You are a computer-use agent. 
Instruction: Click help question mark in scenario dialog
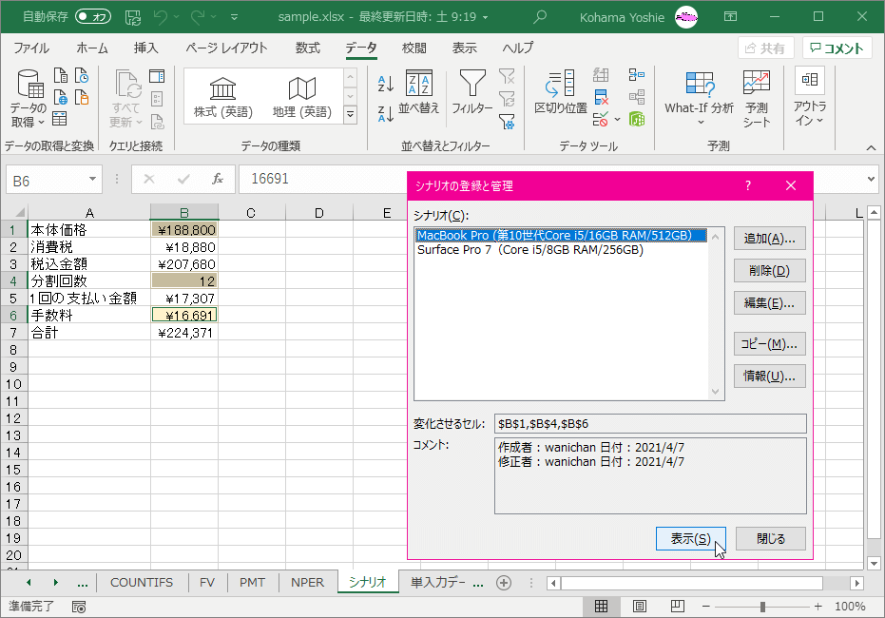[748, 185]
